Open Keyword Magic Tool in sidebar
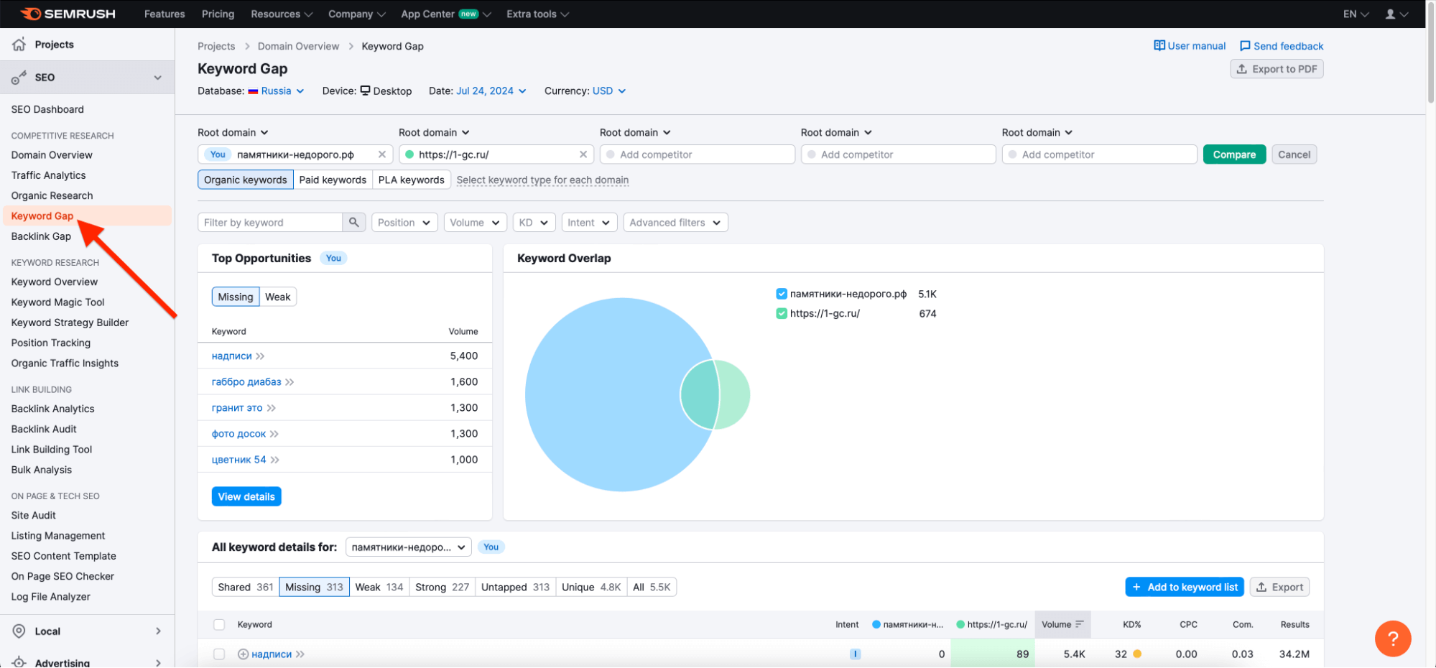The image size is (1436, 668). 57,302
